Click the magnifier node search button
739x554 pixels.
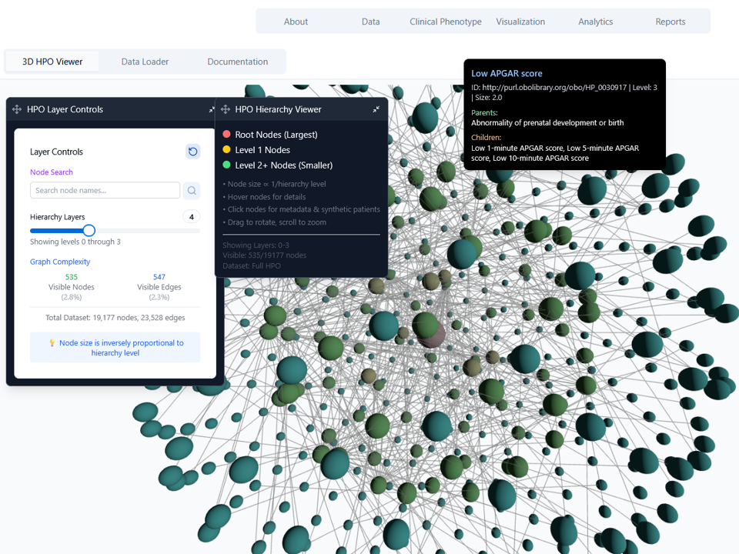192,191
